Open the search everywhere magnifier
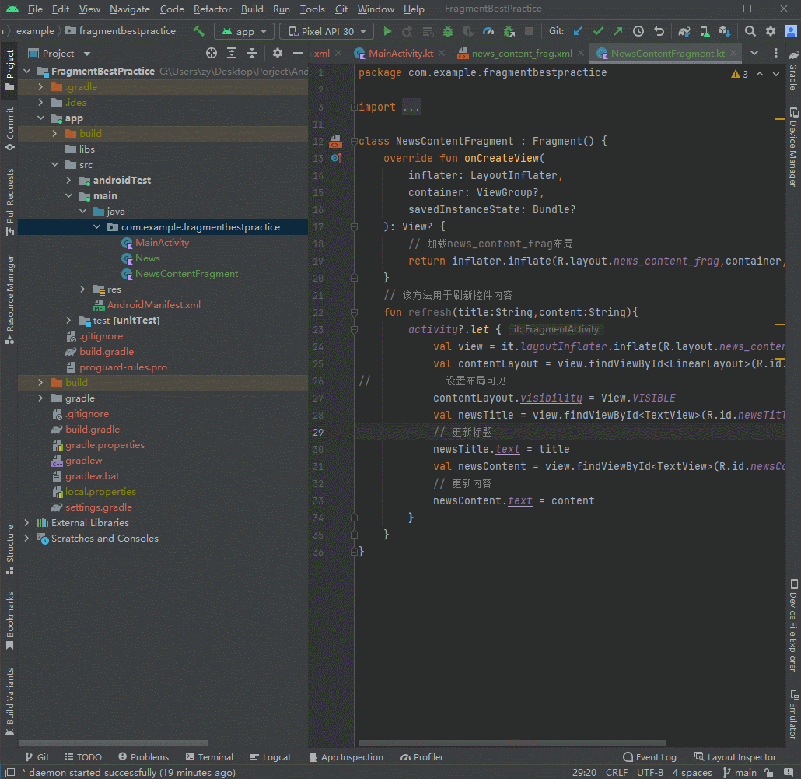 click(750, 31)
